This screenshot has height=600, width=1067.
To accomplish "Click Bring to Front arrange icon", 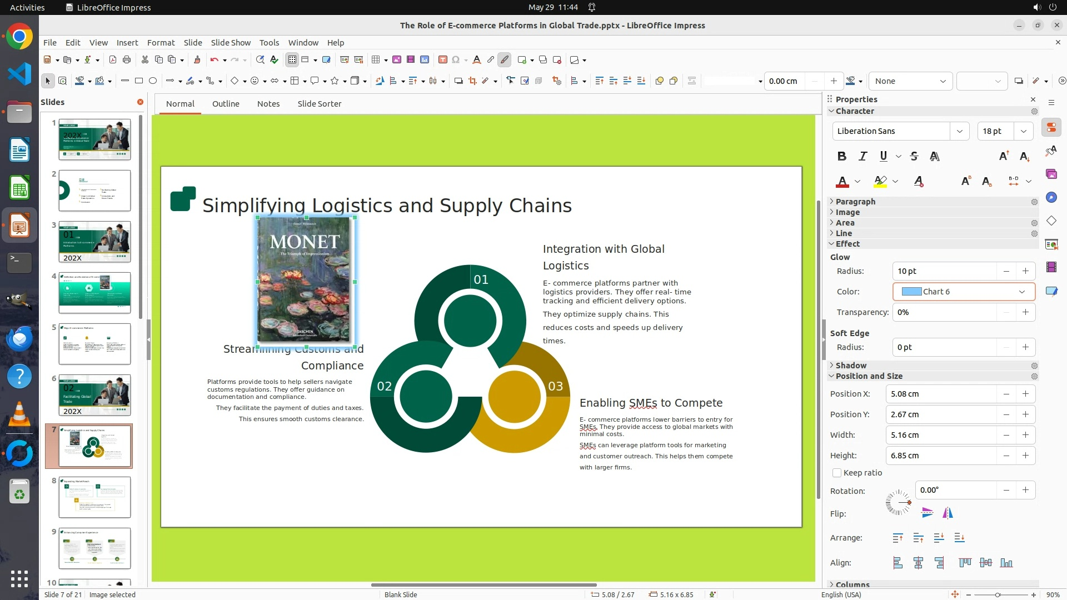I will [898, 538].
